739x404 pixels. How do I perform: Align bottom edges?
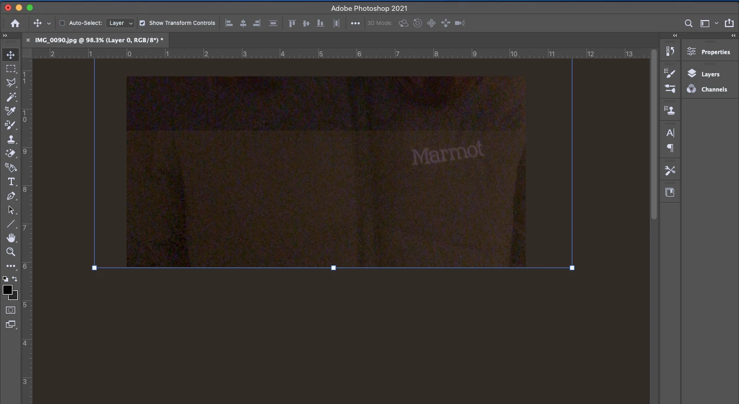click(320, 23)
